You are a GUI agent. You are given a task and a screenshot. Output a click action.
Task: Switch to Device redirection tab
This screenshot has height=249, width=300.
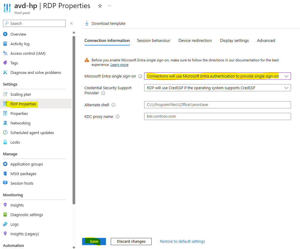tap(195, 40)
